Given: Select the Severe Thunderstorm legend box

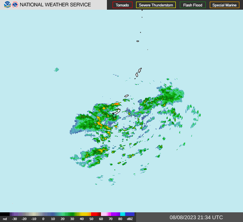Looking at the screenshot, I should [156, 5].
